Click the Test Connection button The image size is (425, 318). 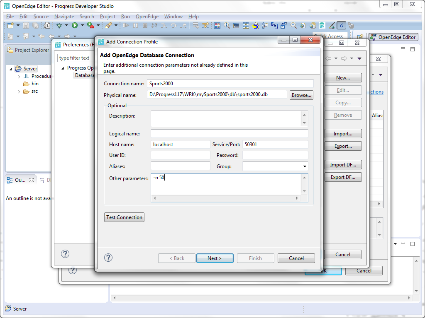tap(124, 217)
